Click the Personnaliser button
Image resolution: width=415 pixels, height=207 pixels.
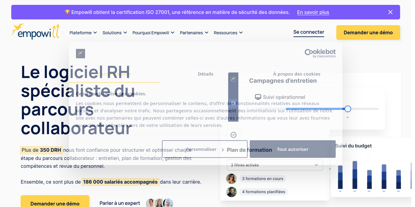(x=202, y=149)
